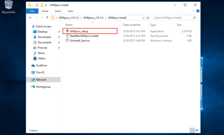This screenshot has height=135, width=224.
Task: Click the Windows Comma... type cell
Action: click(x=162, y=41)
